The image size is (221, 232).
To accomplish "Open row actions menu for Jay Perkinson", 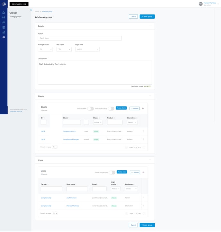I will pos(143,198).
